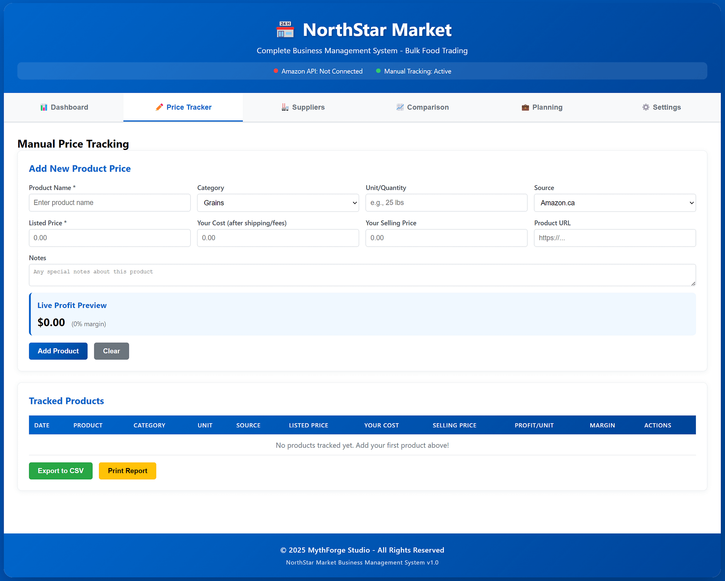Viewport: 725px width, 581px height.
Task: Click the red Amazon API status dot
Action: (276, 71)
